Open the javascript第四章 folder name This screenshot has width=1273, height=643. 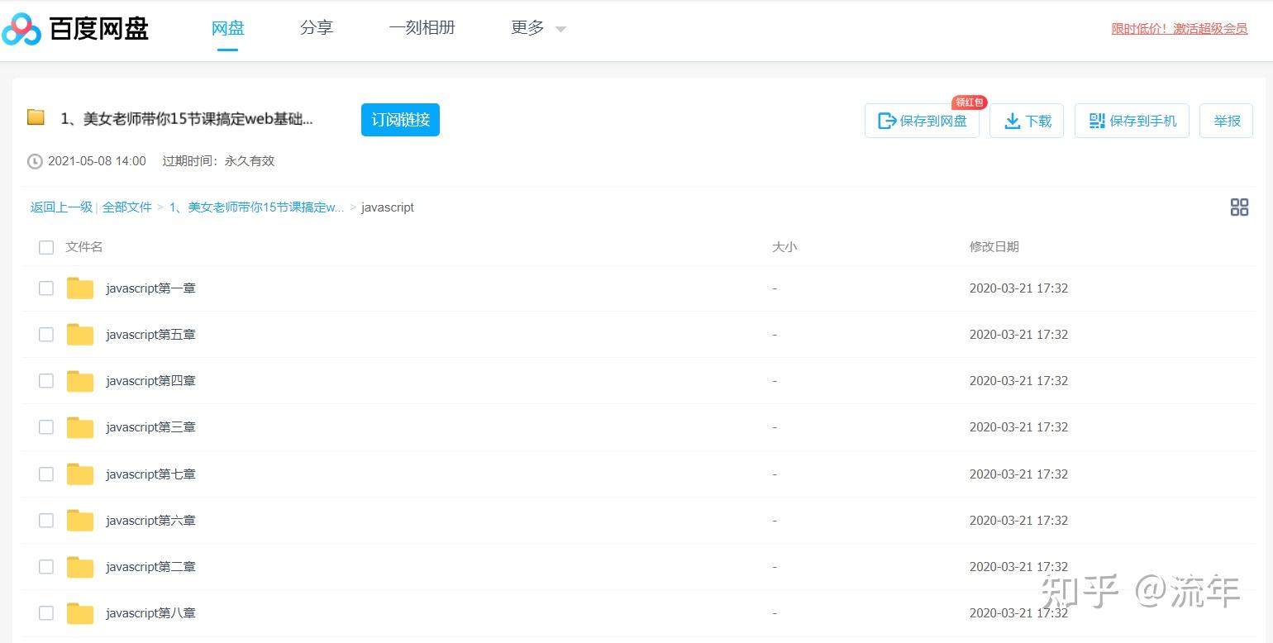coord(150,381)
